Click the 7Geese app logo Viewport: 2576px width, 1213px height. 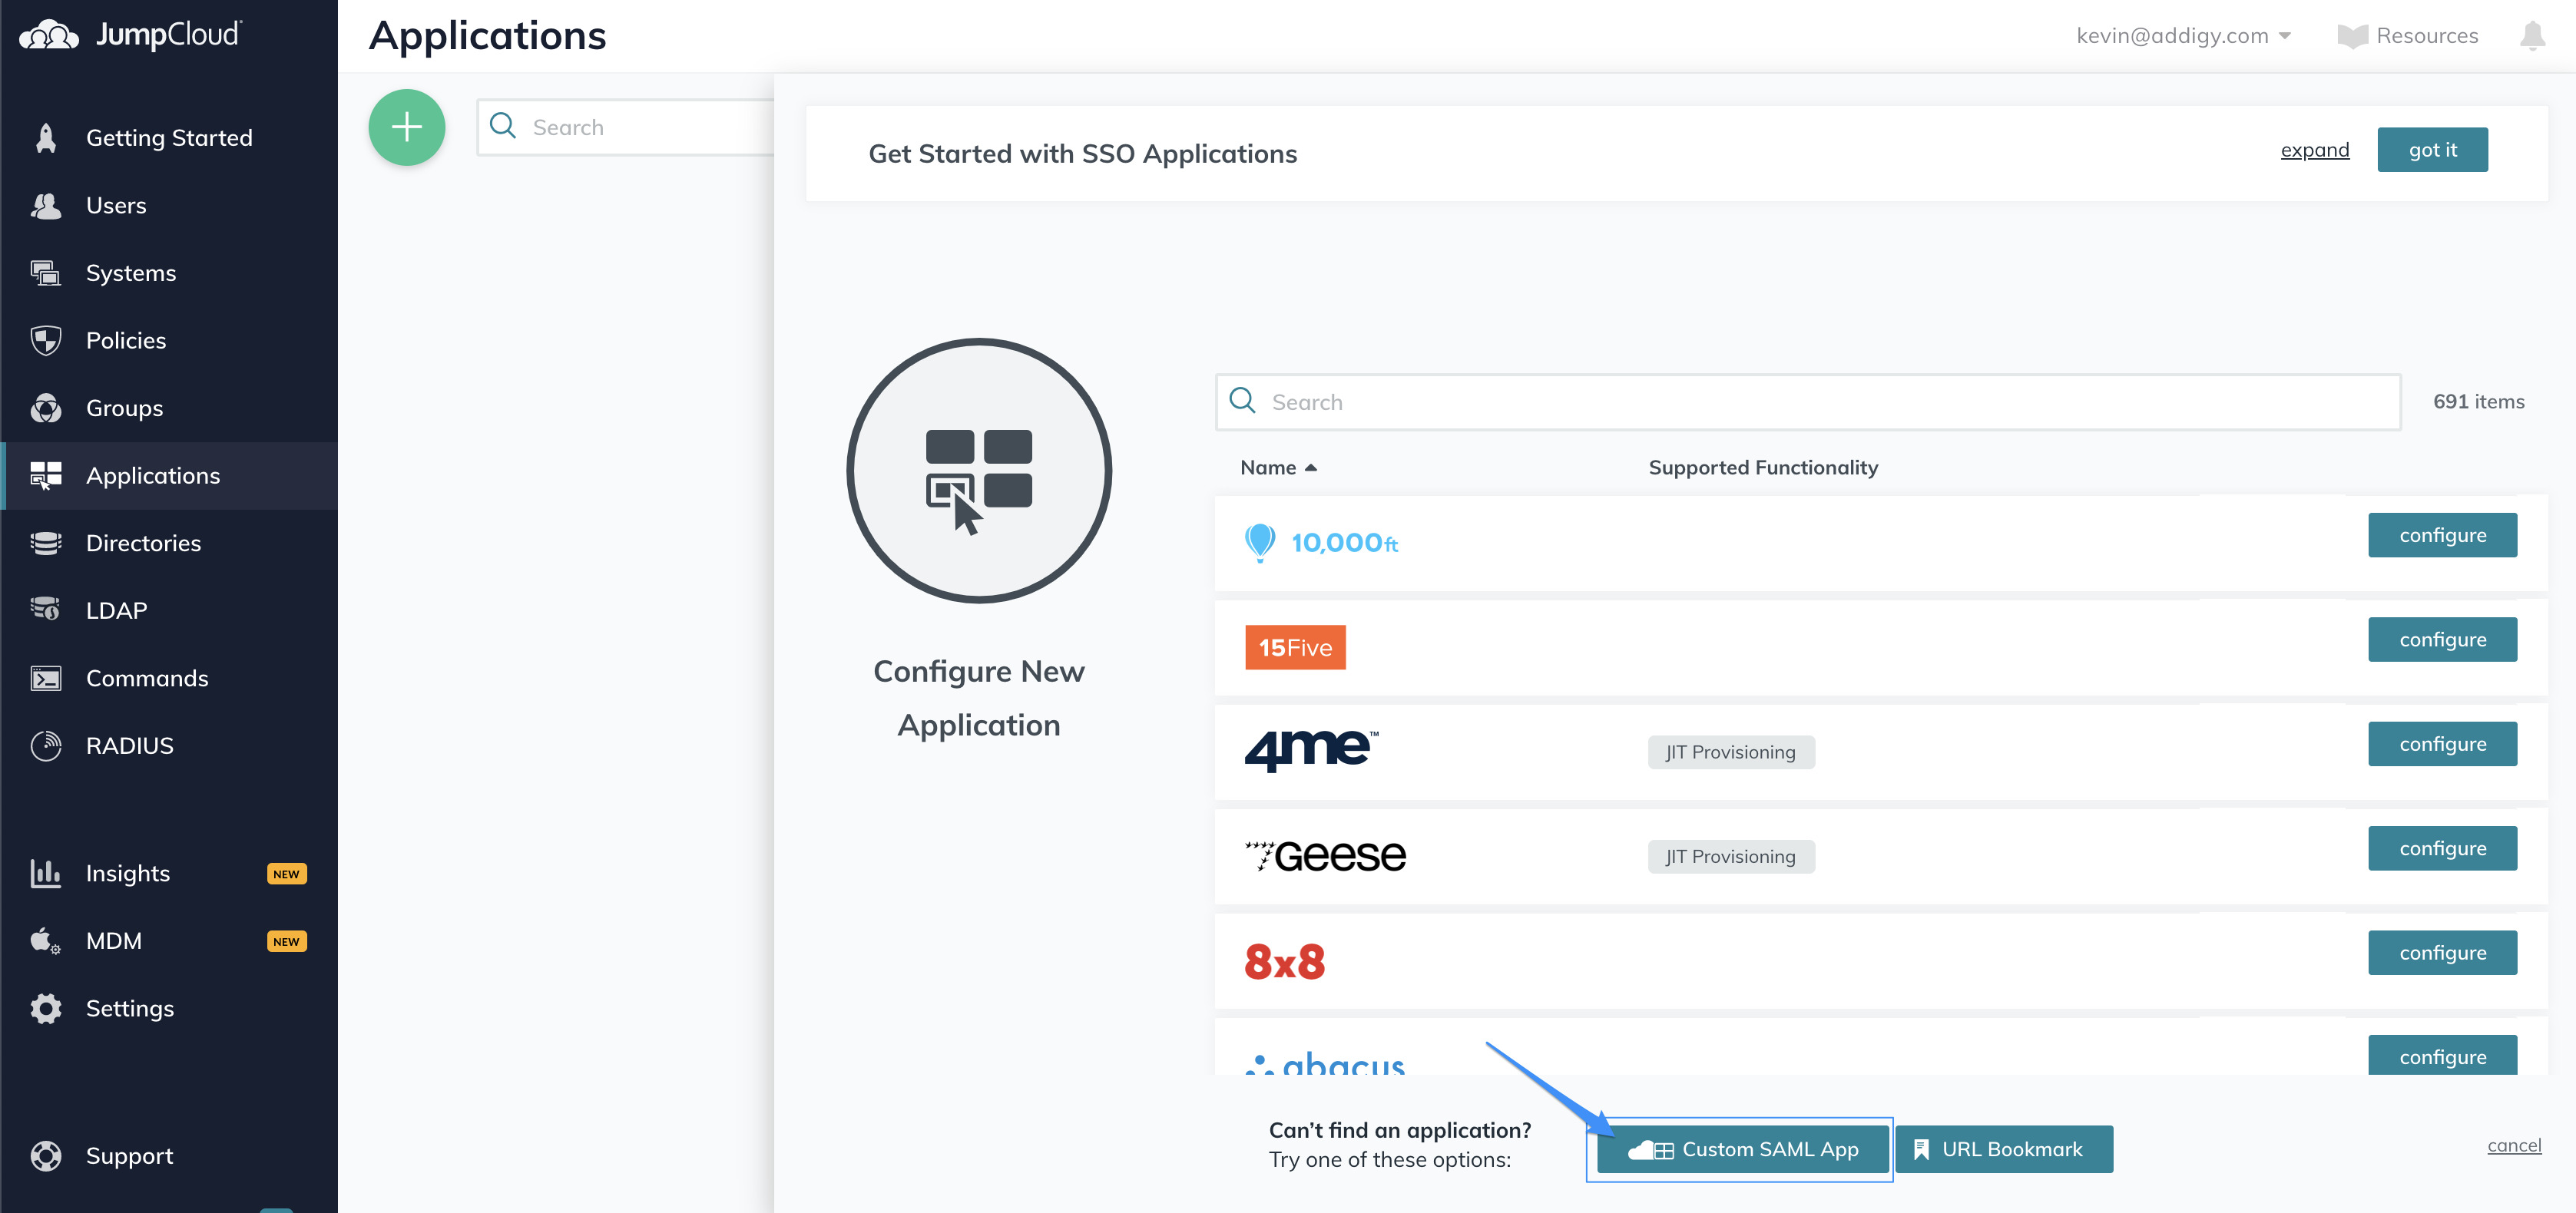click(1325, 856)
